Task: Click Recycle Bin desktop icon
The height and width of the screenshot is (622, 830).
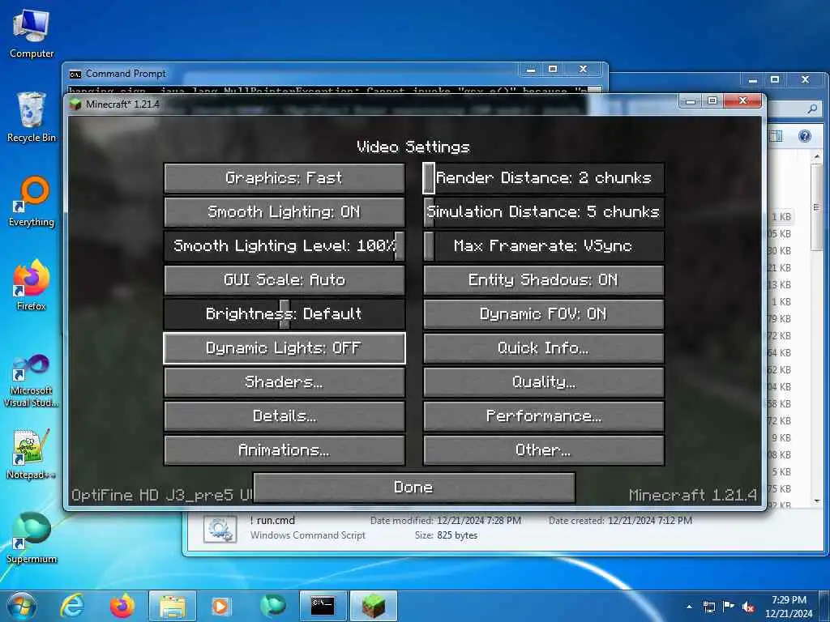Action: pos(32,117)
